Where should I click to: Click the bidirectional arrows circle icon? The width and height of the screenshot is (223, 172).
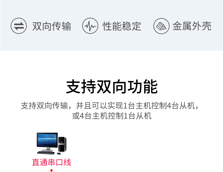point(19,26)
